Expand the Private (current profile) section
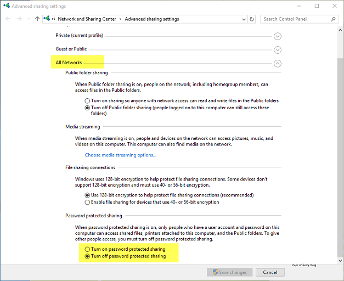Image resolution: width=344 pixels, height=281 pixels. (278, 36)
